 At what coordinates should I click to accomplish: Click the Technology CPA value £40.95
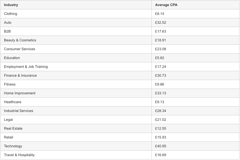coord(161,146)
